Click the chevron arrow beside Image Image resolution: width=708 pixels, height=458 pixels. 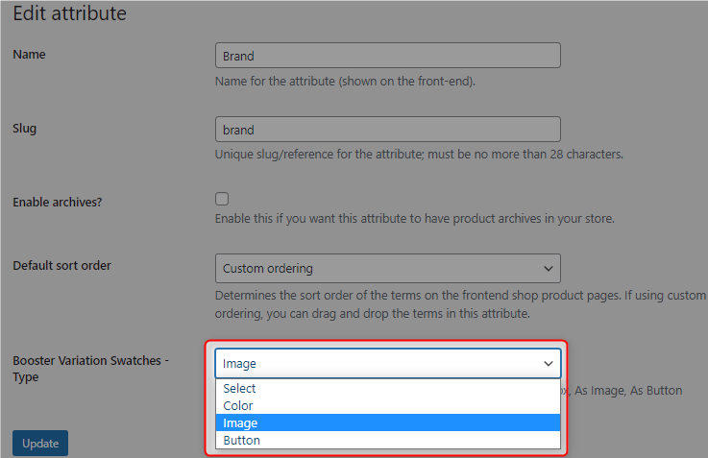pos(549,363)
